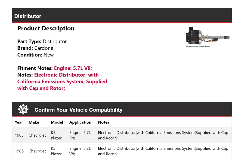Click the Model column header
The image size is (244, 167).
click(57, 122)
